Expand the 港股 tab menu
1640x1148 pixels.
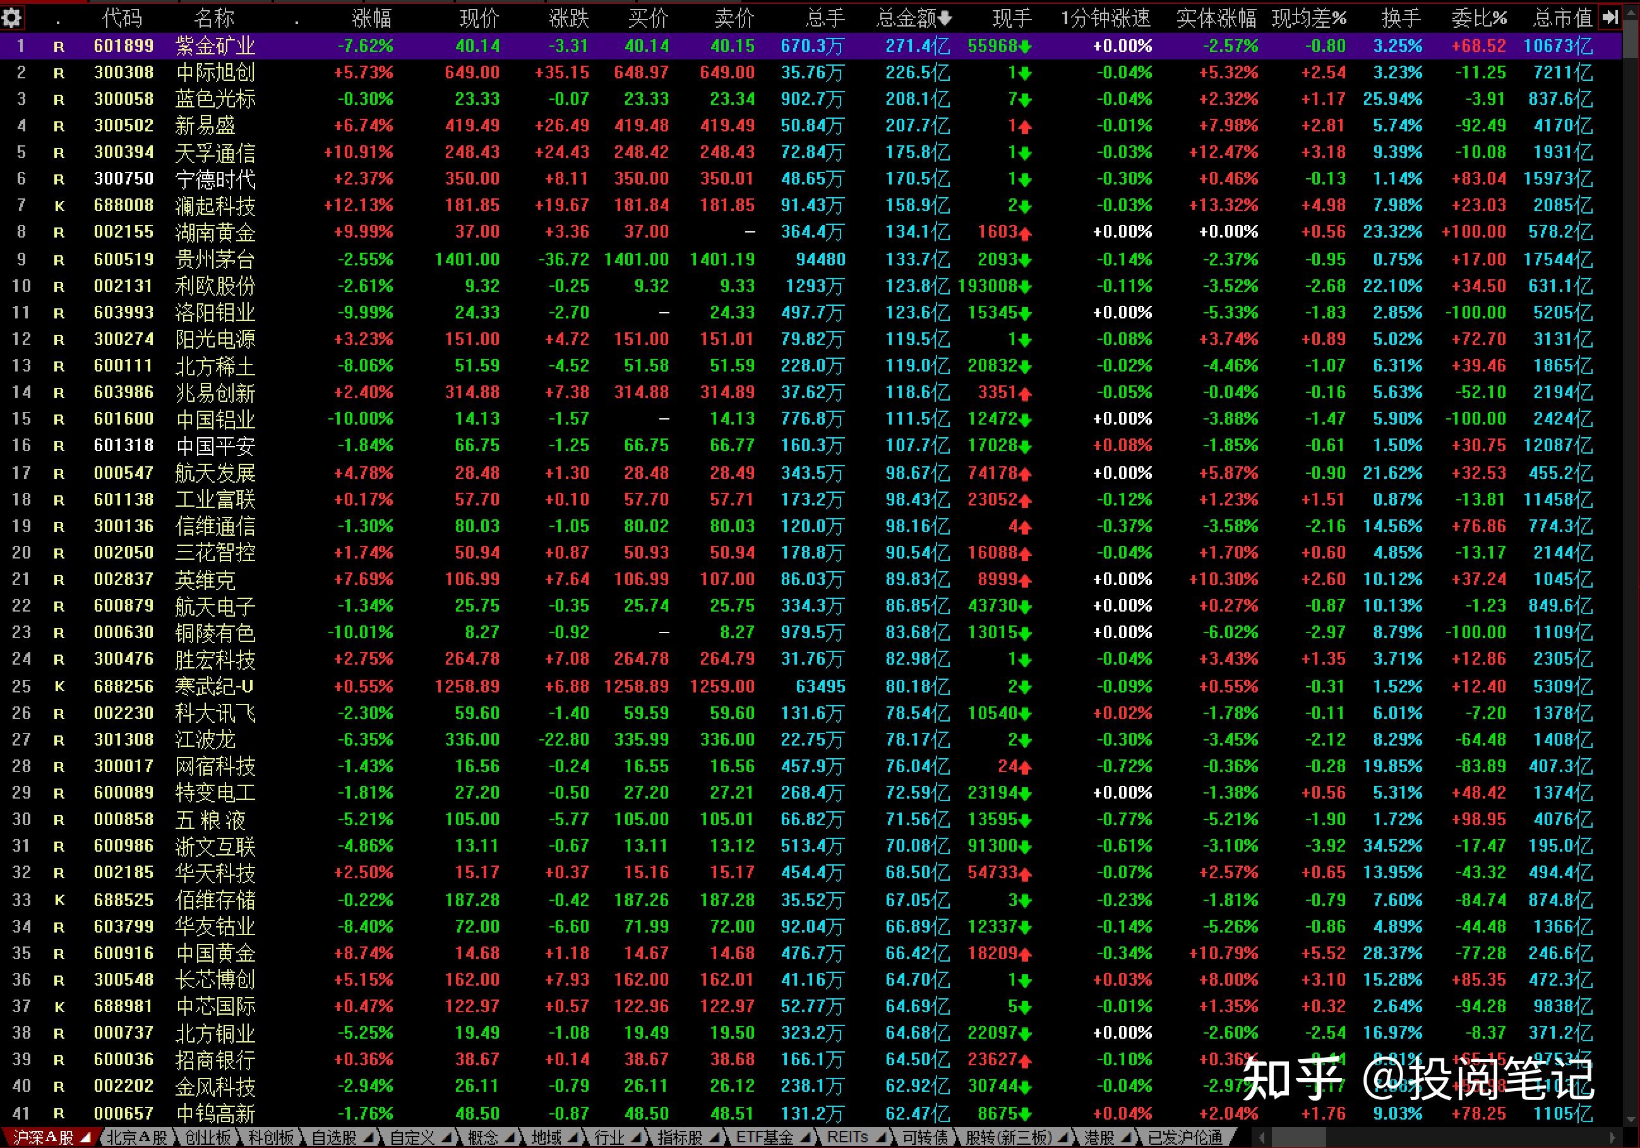click(1126, 1137)
